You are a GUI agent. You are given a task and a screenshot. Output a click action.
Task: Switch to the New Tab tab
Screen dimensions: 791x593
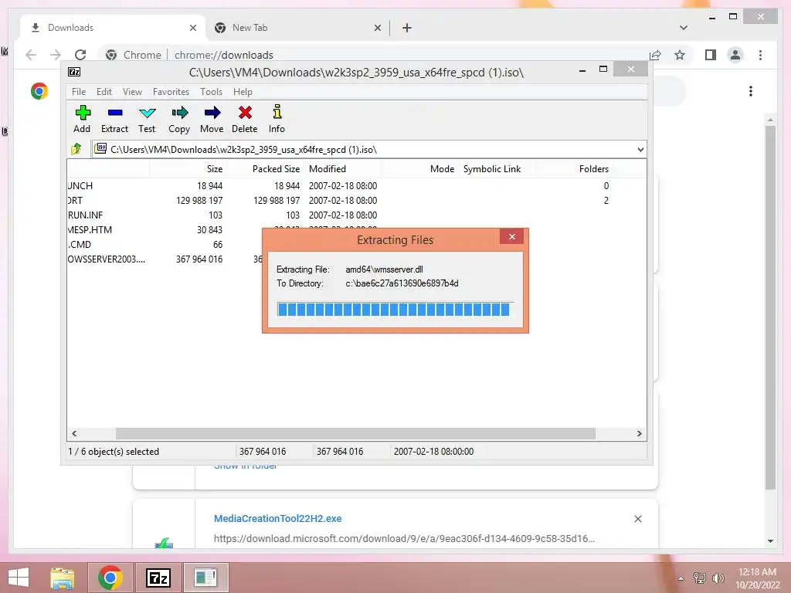coord(297,28)
